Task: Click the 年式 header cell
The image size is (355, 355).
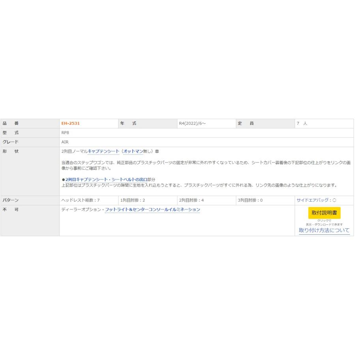Action: point(148,123)
